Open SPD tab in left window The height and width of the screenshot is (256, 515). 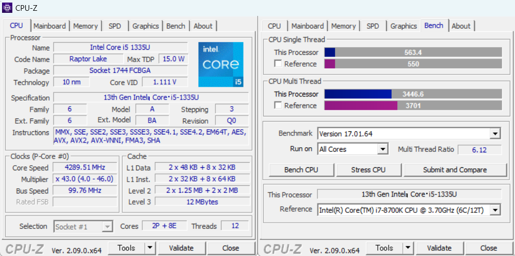pos(115,26)
